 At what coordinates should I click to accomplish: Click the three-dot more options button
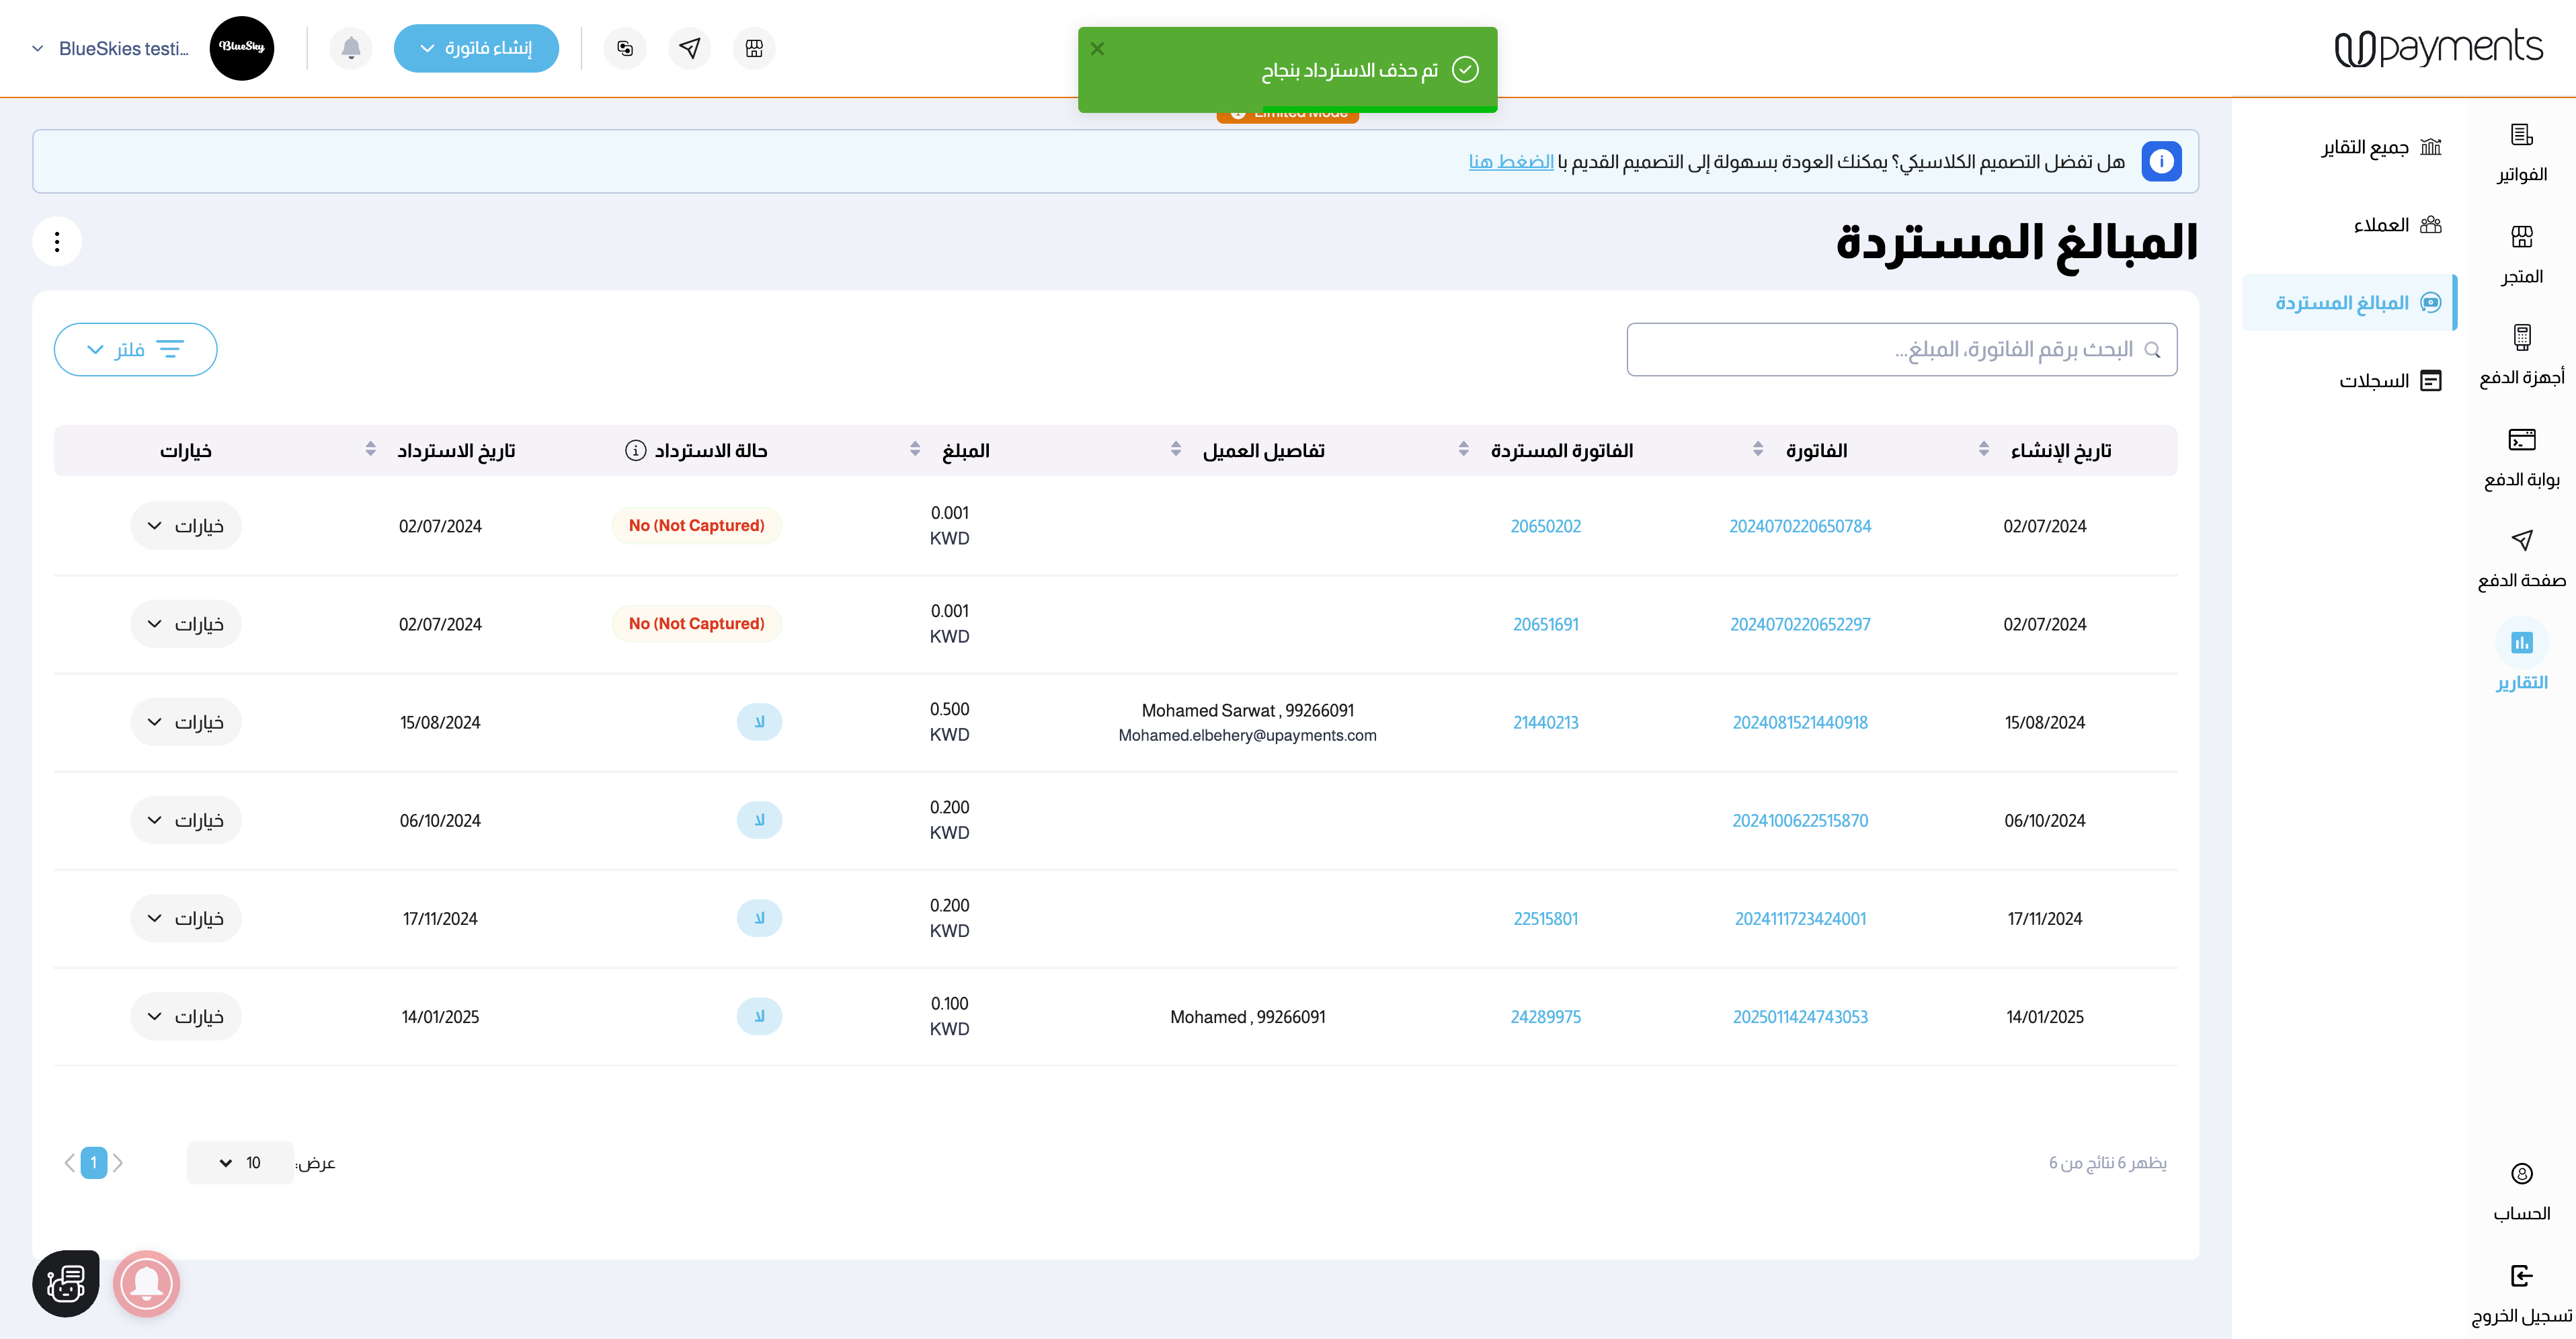tap(57, 242)
